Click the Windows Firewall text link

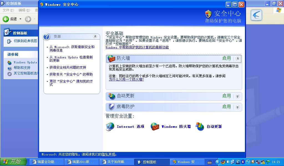click(x=176, y=127)
